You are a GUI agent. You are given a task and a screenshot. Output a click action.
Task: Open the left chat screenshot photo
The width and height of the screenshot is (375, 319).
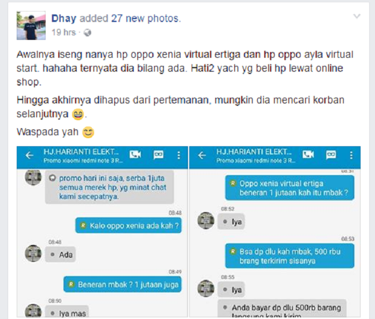click(x=102, y=232)
